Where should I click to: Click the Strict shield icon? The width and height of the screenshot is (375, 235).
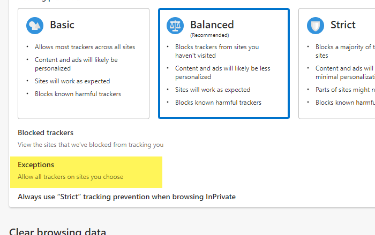tap(315, 25)
